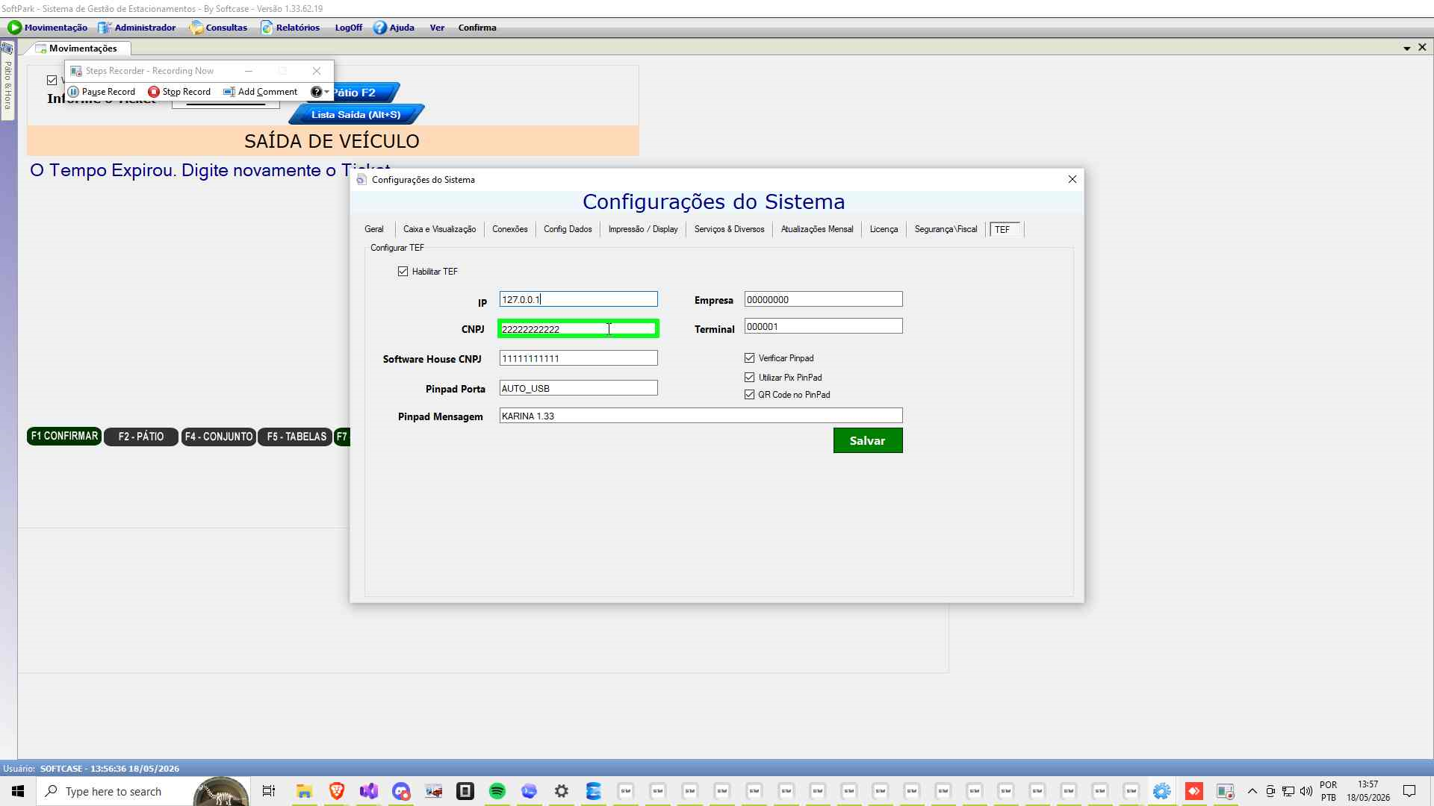
Task: Click Stop Record in Steps Recorder
Action: (x=179, y=92)
